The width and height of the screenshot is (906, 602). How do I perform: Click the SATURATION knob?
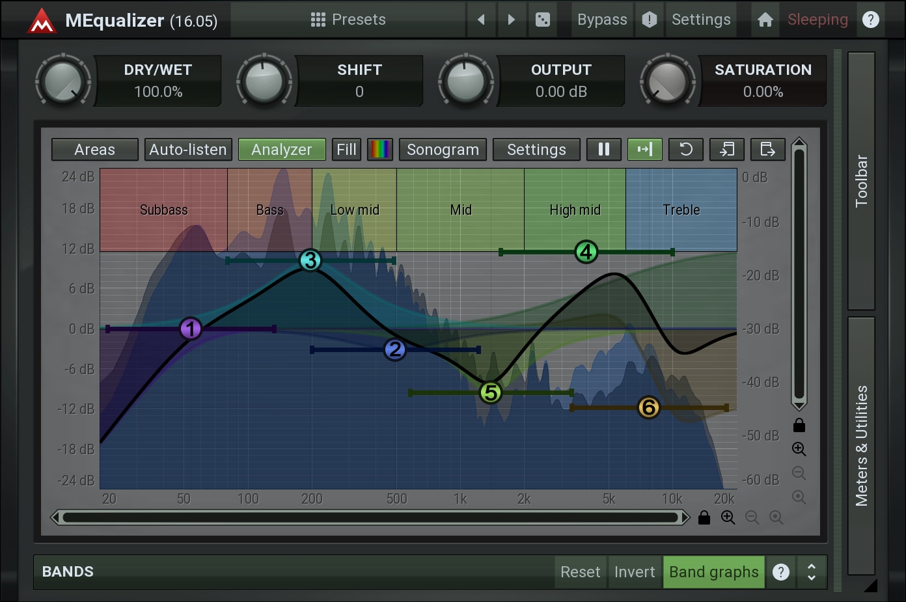coord(667,81)
